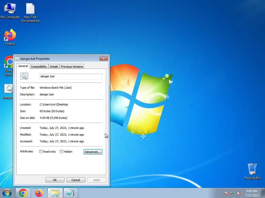Switch to the Previous Versions tab
This screenshot has height=198, width=265.
pos(72,67)
